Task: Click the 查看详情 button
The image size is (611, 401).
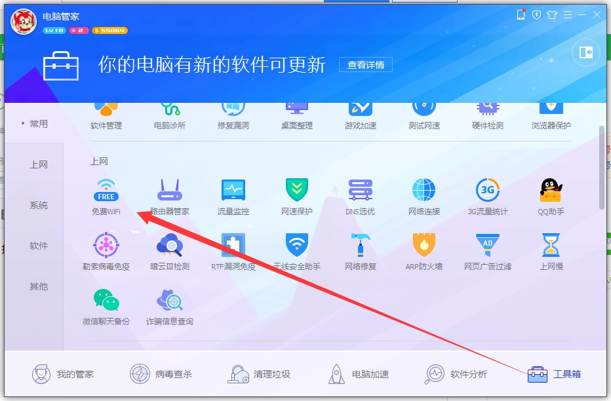Action: click(366, 65)
